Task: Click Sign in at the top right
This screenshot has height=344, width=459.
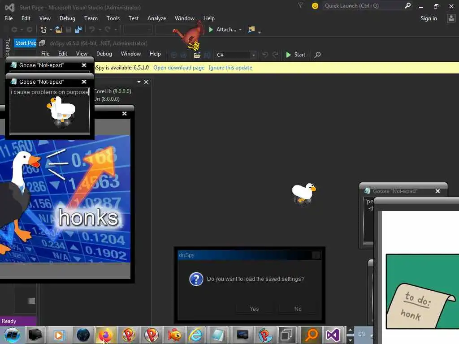Action: [429, 18]
